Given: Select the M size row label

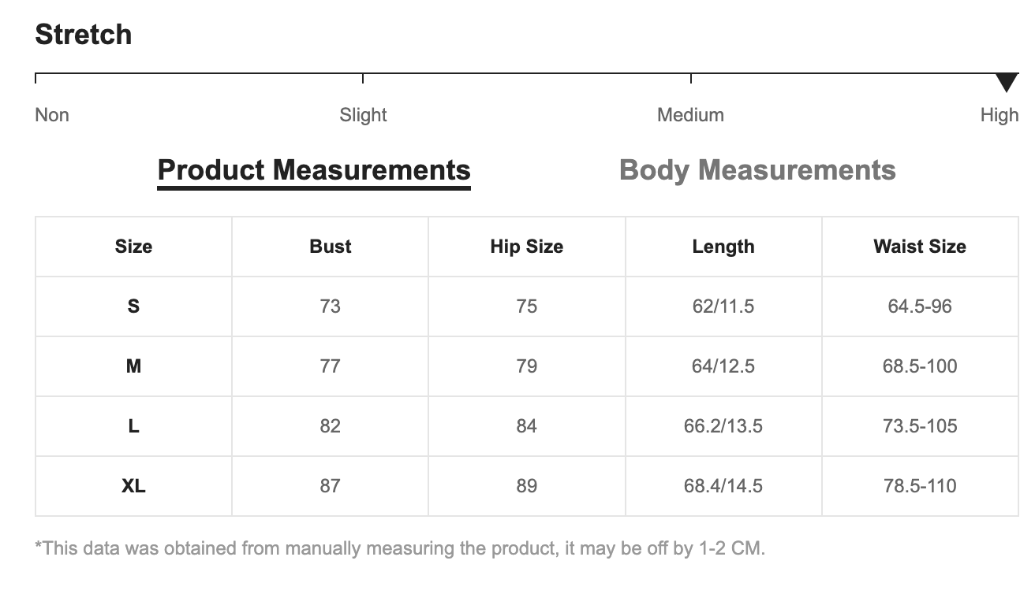Looking at the screenshot, I should (133, 366).
